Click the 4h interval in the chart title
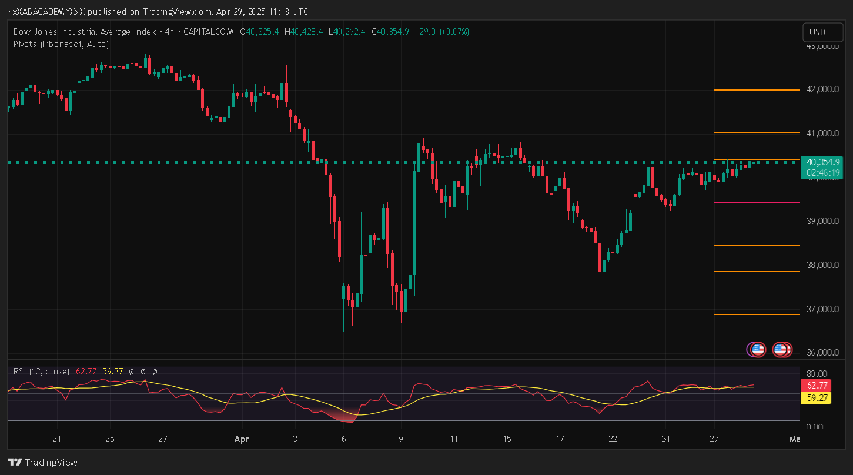 (x=170, y=32)
